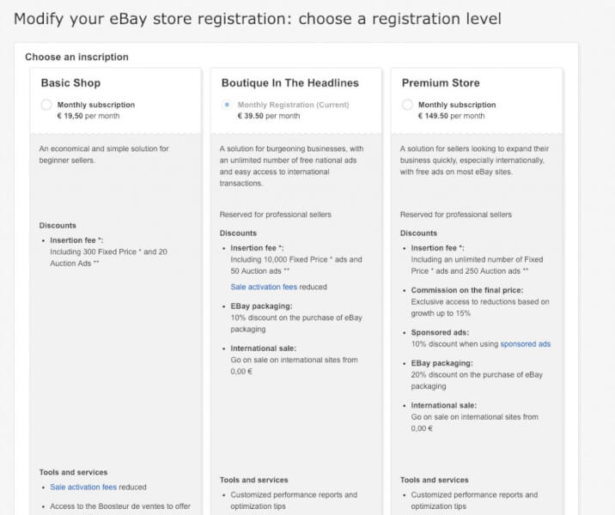615x515 pixels.
Task: Click 'Tools and services' in Premium Store card
Action: tap(434, 480)
